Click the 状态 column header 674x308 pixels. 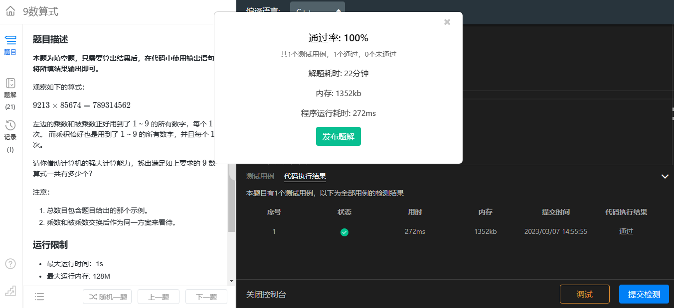(344, 212)
